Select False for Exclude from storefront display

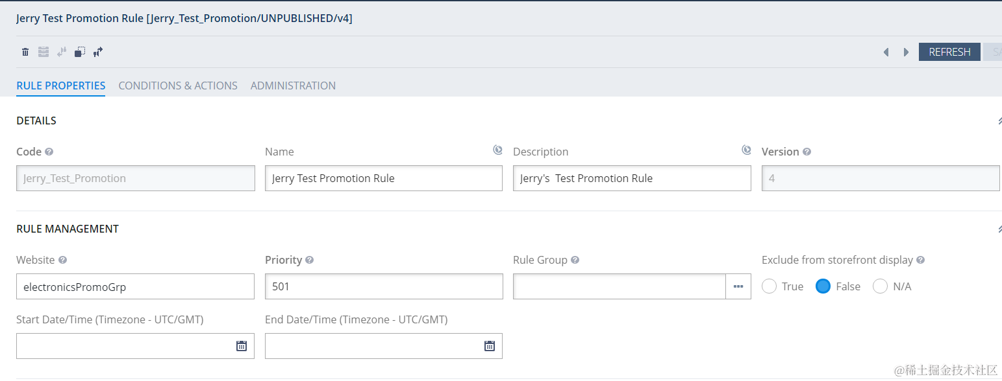(x=823, y=286)
